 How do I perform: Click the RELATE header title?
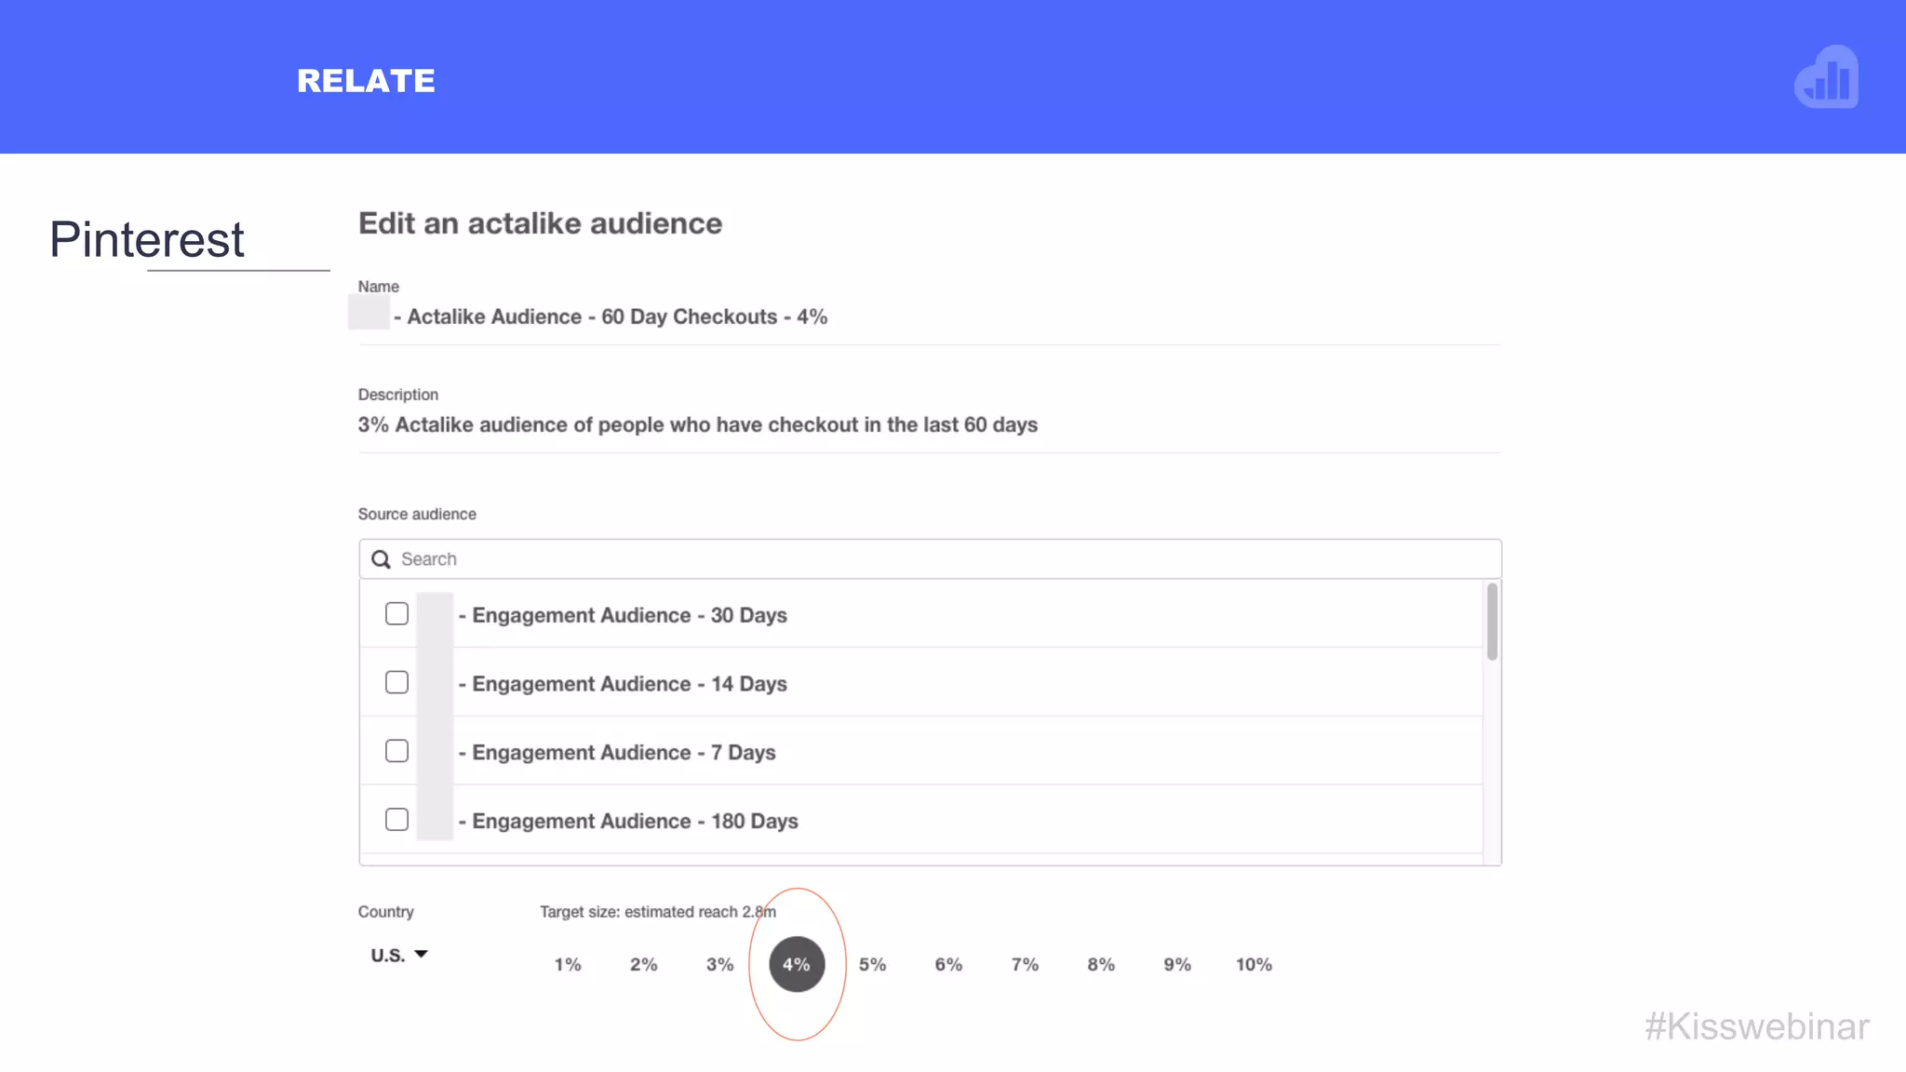coord(366,81)
